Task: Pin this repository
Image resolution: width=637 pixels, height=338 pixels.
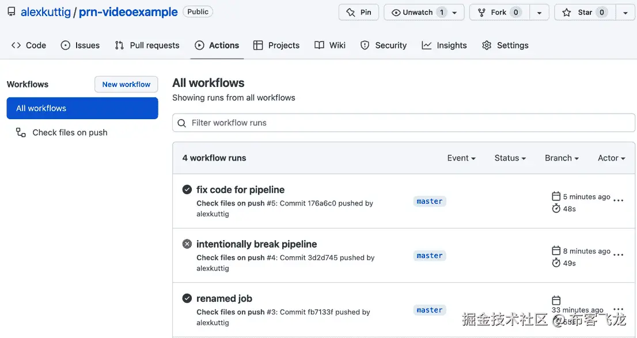Action: click(358, 11)
